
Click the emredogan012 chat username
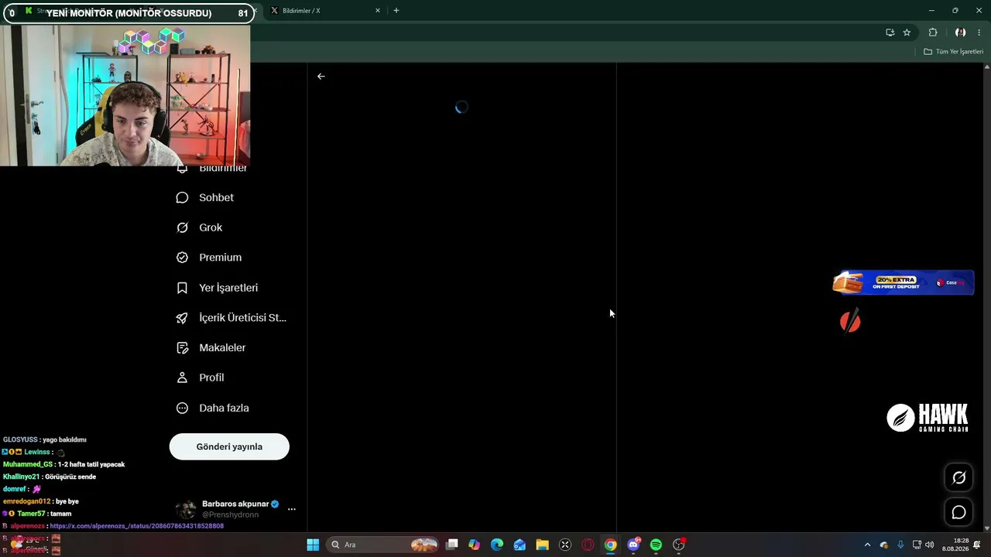click(x=26, y=501)
